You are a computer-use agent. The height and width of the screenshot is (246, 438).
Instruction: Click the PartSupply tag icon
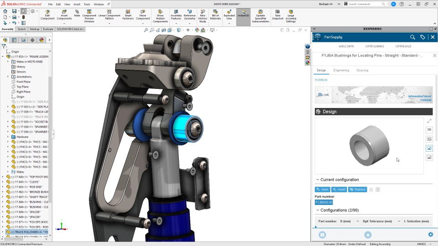pos(422,37)
